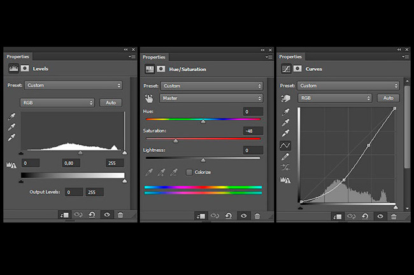Click midtone input field showing 0,80

pos(71,163)
